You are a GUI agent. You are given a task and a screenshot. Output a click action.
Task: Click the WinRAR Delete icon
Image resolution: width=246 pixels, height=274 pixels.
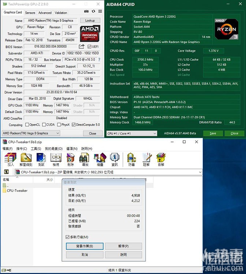coord(70,159)
